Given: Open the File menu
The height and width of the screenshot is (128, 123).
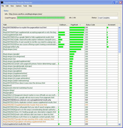Looking at the screenshot, I should 3,6.
